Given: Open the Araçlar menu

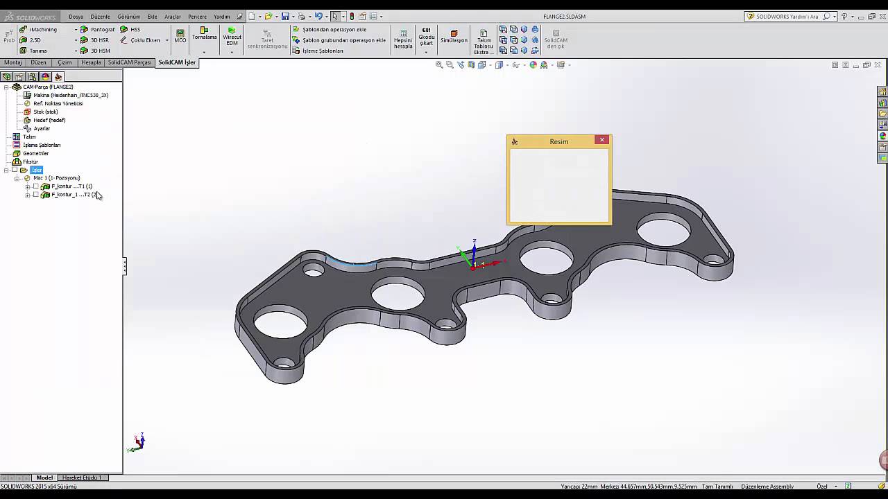Looking at the screenshot, I should click(x=172, y=17).
